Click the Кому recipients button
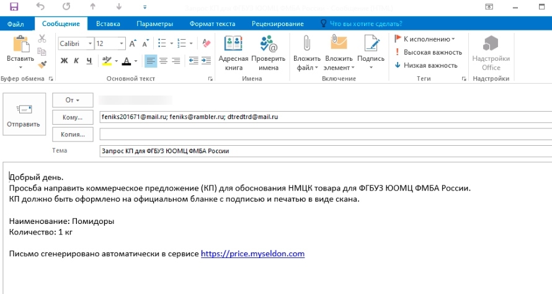This screenshot has width=552, height=294. click(x=73, y=117)
